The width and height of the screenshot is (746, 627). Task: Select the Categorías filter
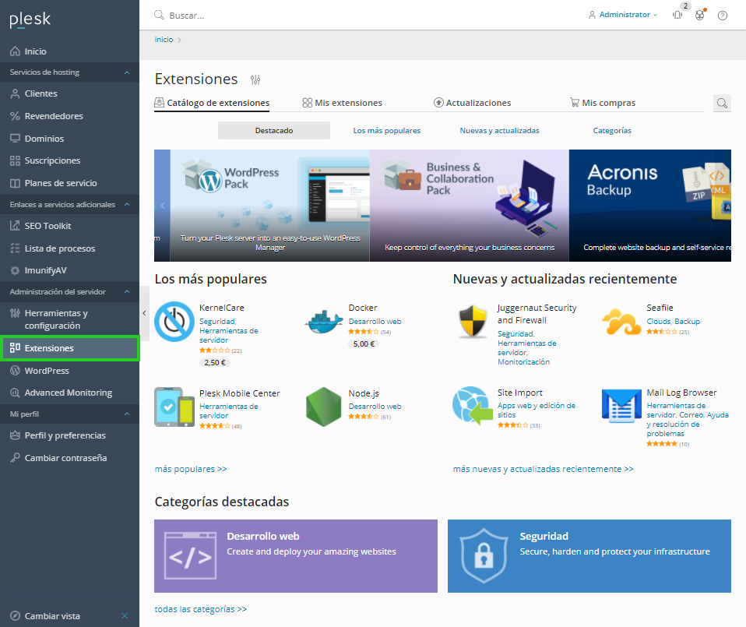pyautogui.click(x=612, y=130)
